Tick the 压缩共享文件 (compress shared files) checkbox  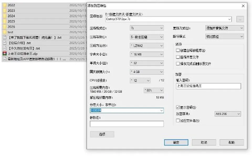[x=178, y=57]
